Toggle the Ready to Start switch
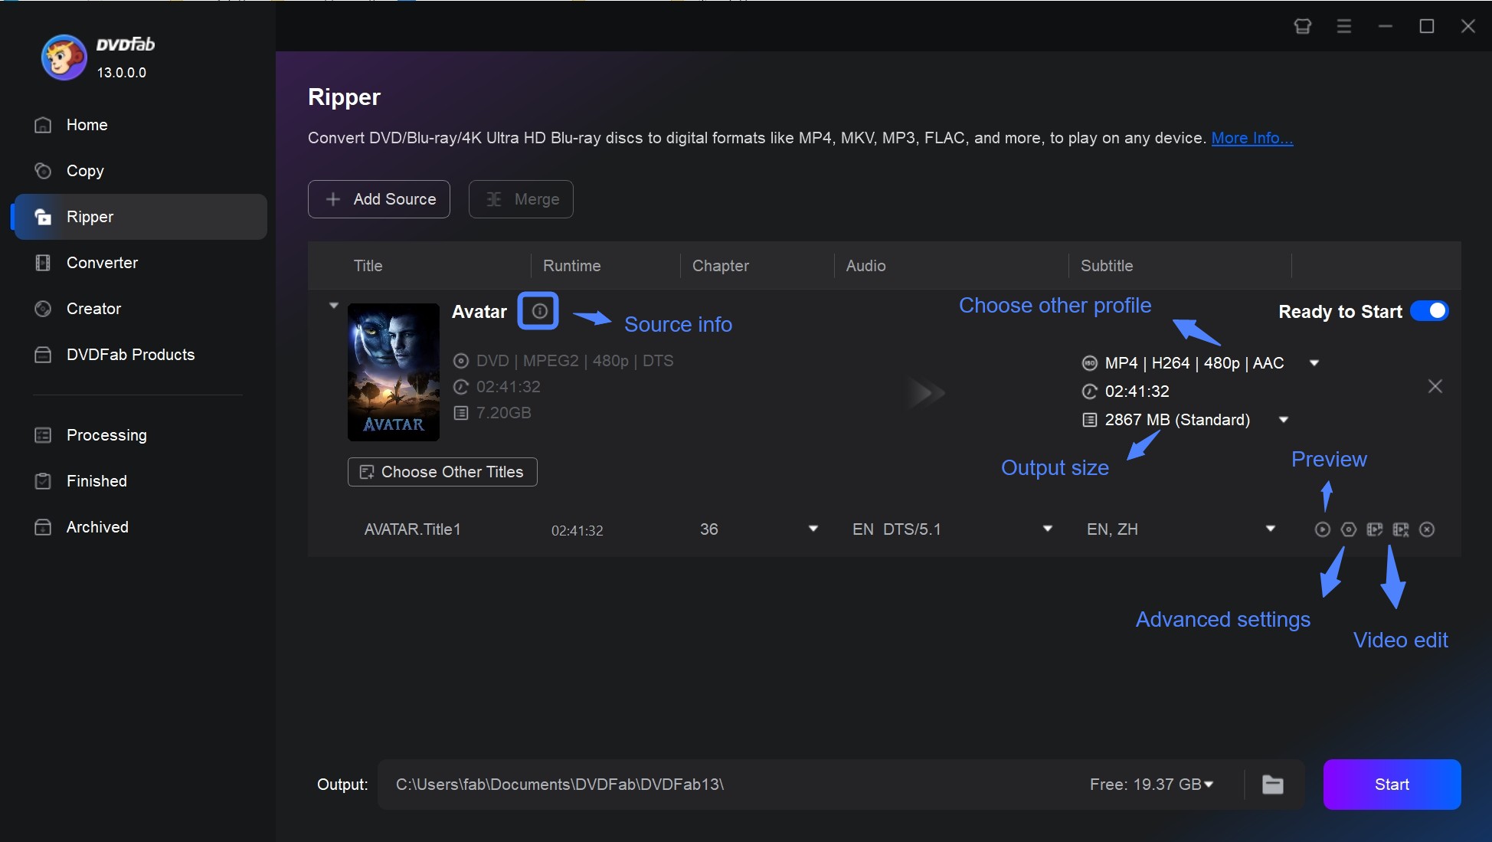The height and width of the screenshot is (842, 1492). [x=1429, y=311]
